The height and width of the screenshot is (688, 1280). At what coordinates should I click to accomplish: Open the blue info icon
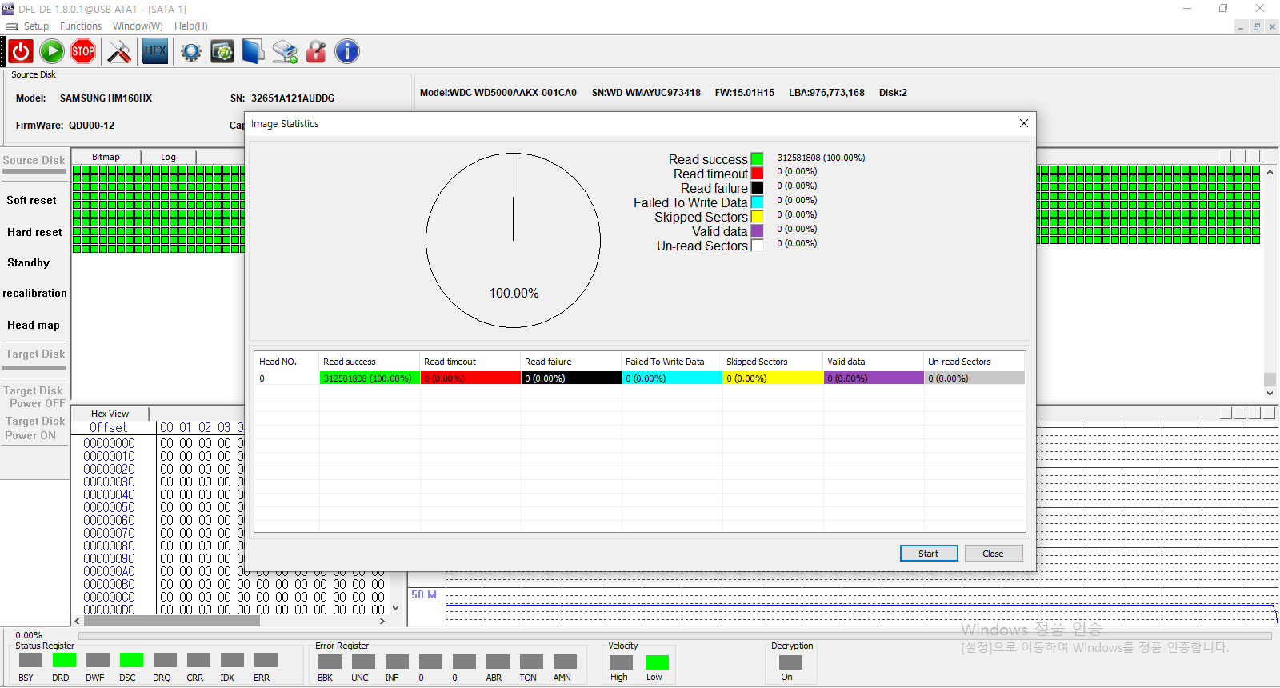click(347, 52)
